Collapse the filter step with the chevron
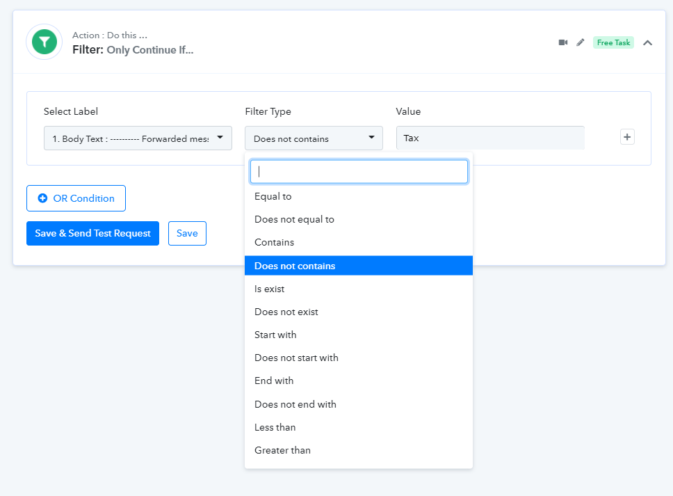The image size is (673, 496). 648,42
